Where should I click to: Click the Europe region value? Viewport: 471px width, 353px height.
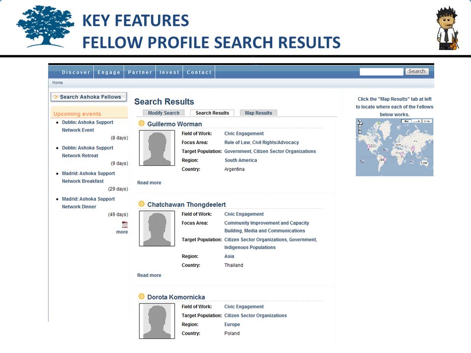(232, 325)
